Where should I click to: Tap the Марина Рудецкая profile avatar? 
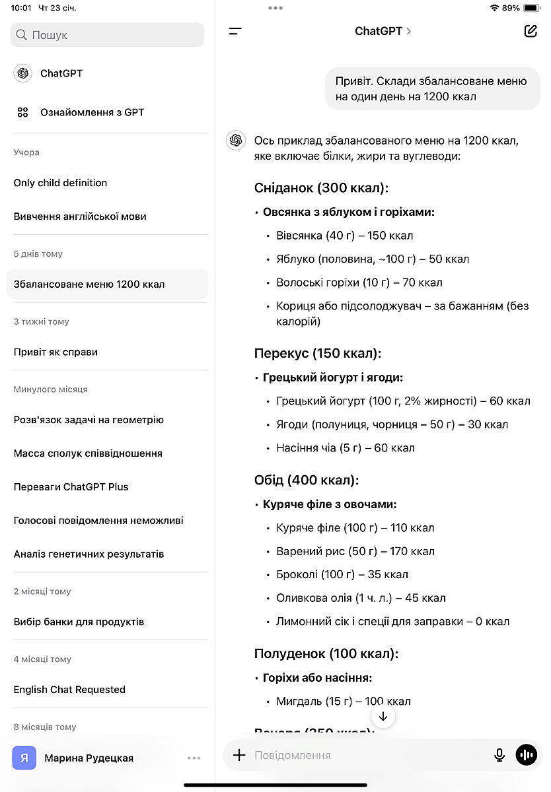(24, 758)
